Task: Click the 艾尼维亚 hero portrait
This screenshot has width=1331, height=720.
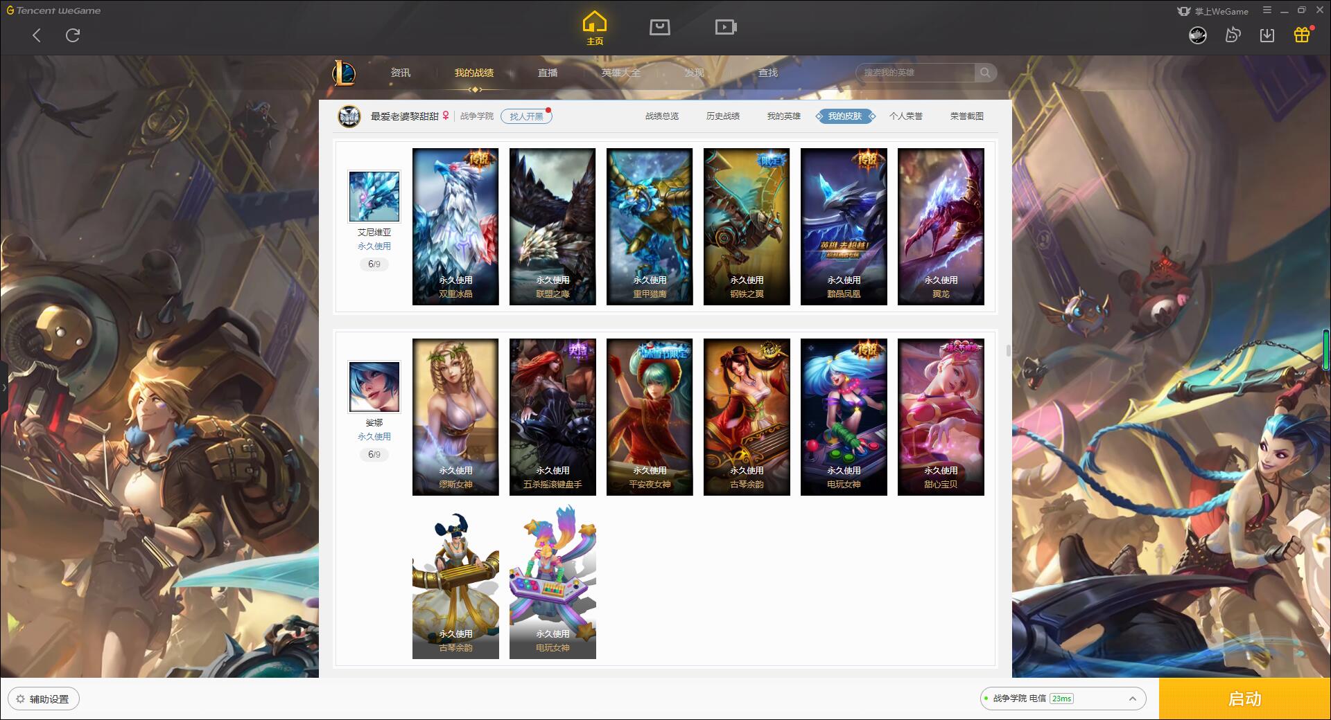Action: (x=374, y=197)
